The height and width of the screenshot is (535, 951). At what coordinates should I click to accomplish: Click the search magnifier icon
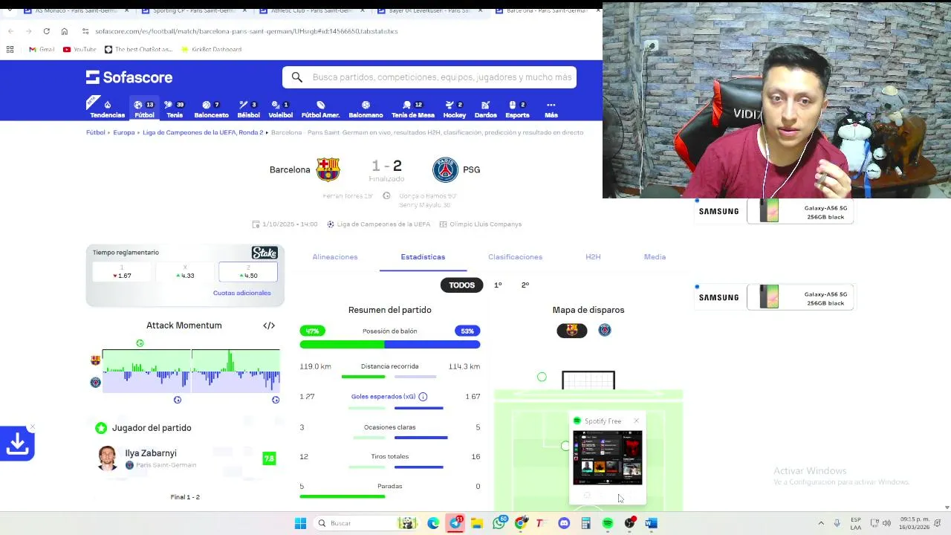[x=296, y=77]
